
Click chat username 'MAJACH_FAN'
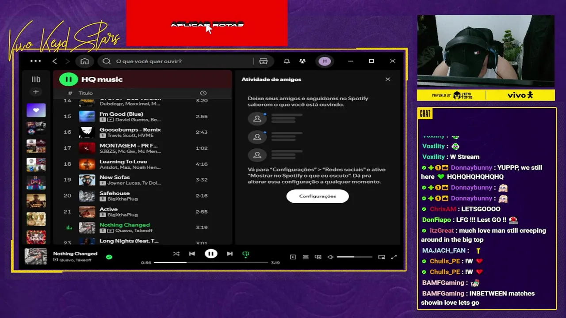pyautogui.click(x=444, y=250)
